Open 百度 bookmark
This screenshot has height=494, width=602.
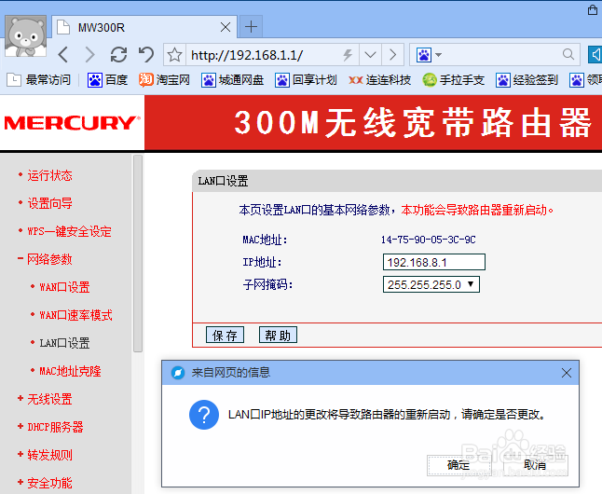(107, 80)
